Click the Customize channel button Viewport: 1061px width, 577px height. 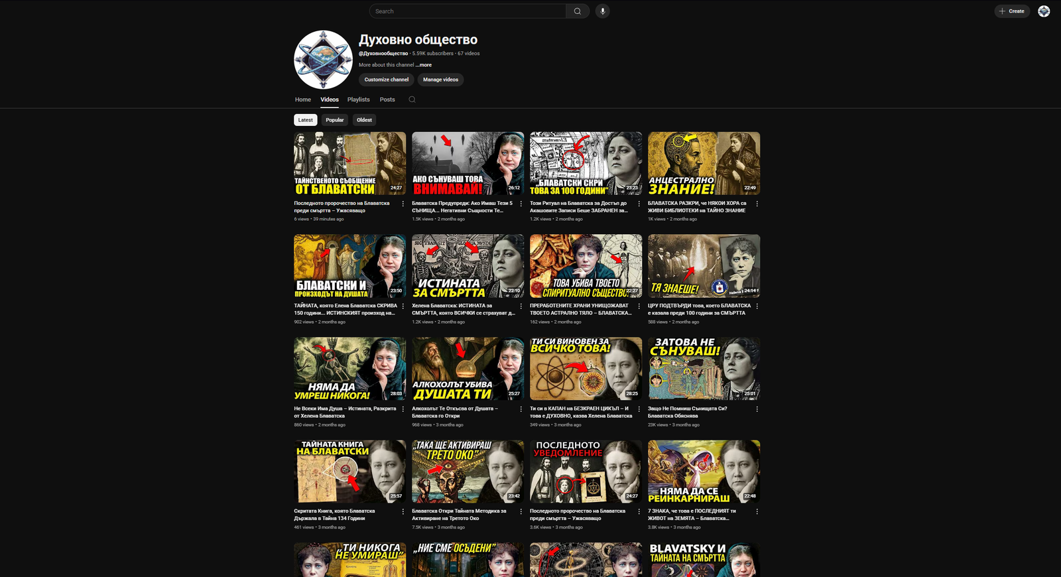click(387, 80)
